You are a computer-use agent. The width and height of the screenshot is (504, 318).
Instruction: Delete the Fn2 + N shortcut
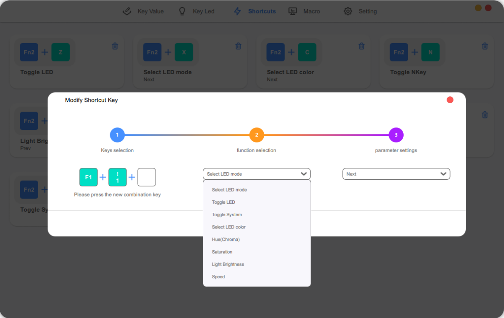tap(485, 46)
